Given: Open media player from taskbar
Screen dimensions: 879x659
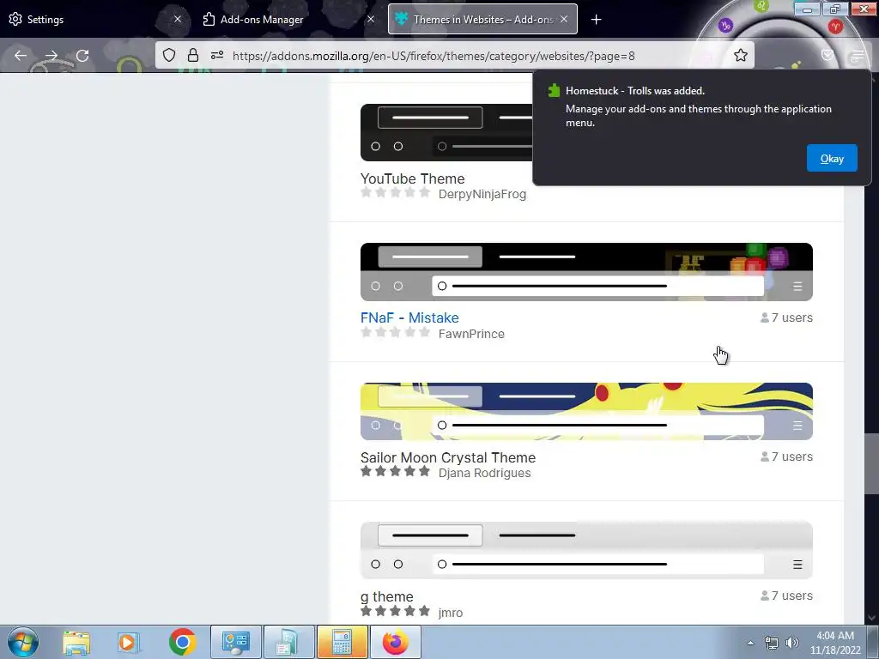Looking at the screenshot, I should pyautogui.click(x=128, y=642).
